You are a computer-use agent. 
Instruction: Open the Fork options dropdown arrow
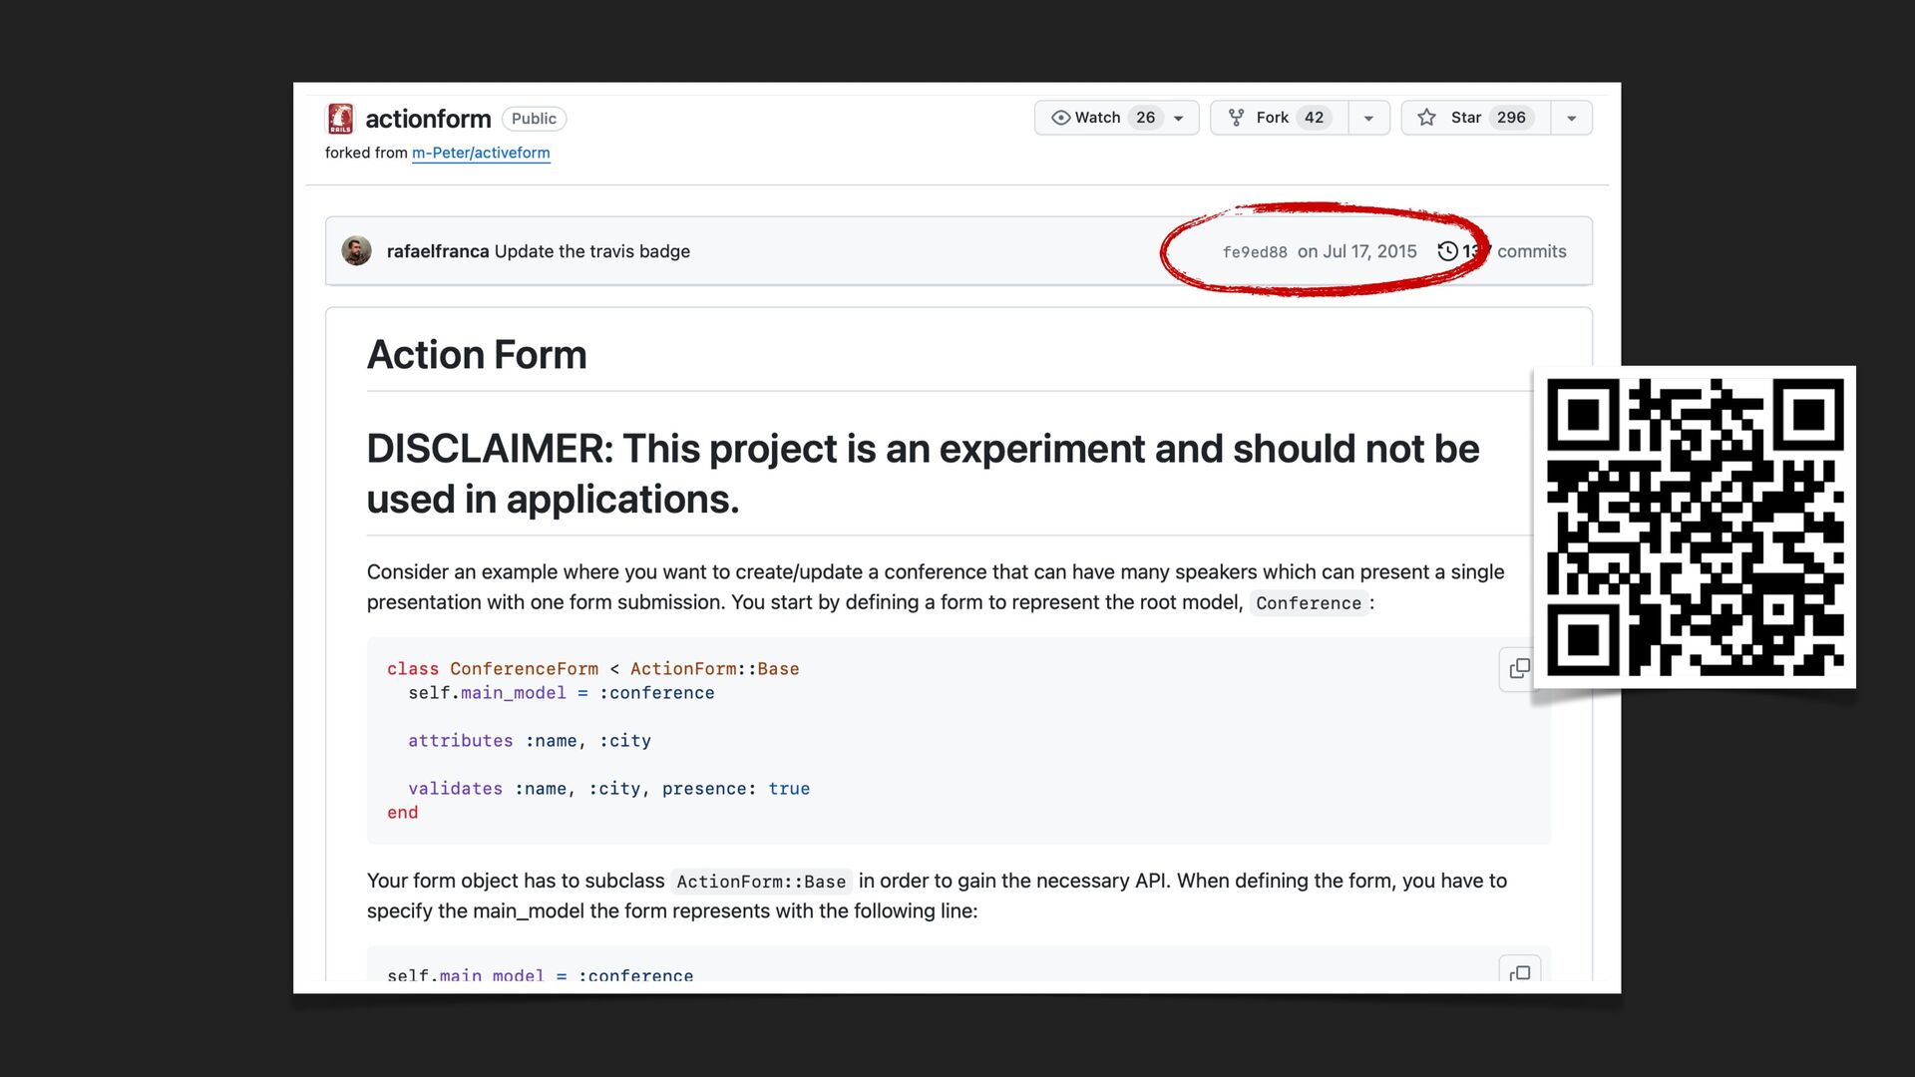tap(1368, 119)
